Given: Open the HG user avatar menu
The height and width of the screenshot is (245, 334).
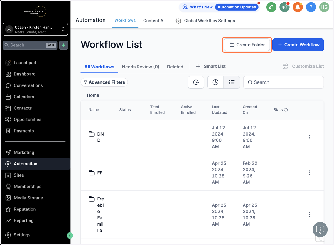Looking at the screenshot, I should click(324, 7).
